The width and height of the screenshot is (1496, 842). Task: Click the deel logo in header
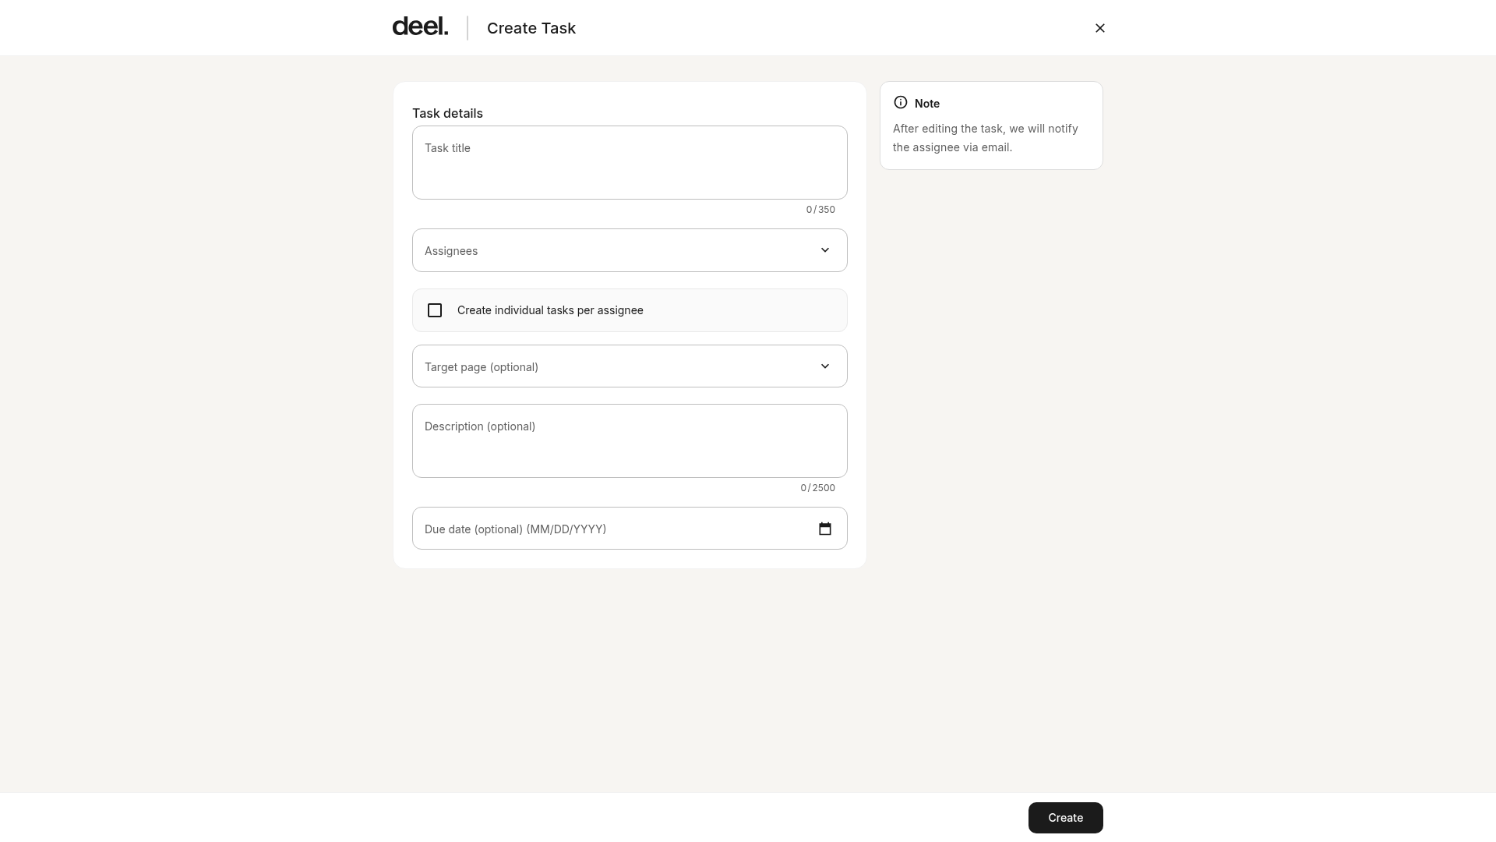click(x=420, y=27)
